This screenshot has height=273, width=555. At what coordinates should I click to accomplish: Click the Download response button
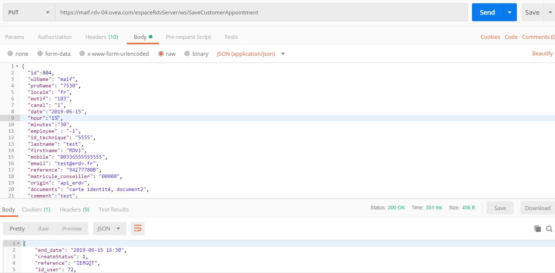point(538,208)
